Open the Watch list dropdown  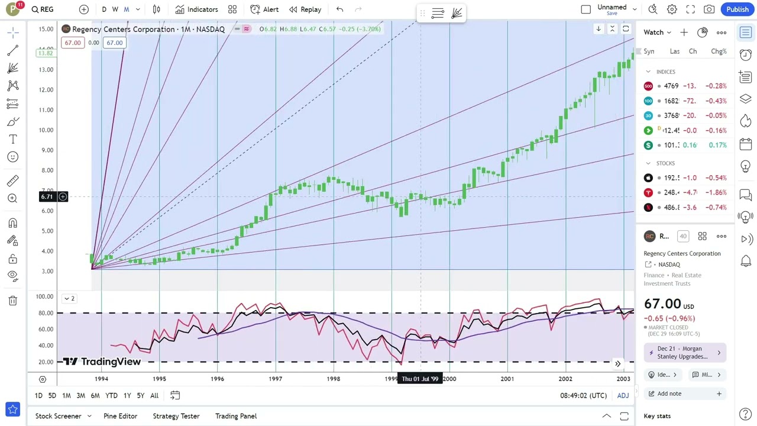pos(658,33)
